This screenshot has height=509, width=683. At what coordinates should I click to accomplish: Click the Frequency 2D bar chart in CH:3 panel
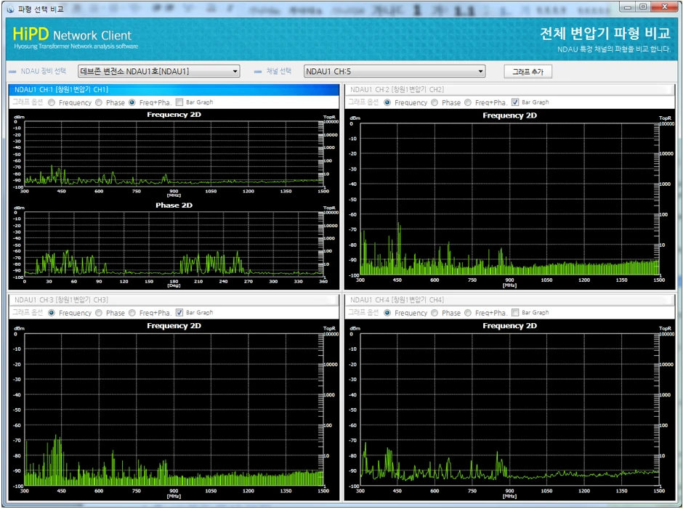(174, 410)
